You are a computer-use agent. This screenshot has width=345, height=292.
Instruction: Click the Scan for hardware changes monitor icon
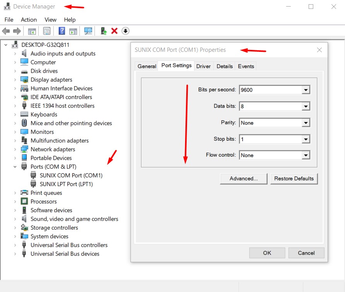[x=88, y=31]
